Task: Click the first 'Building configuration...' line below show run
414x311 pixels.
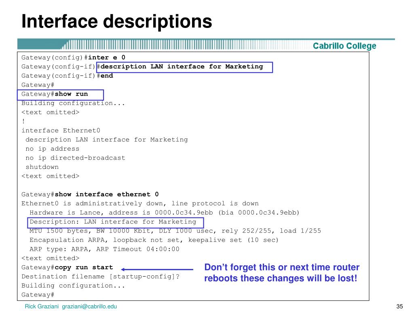Action: point(73,103)
